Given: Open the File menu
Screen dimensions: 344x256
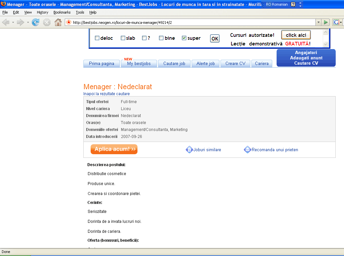Looking at the screenshot, I should pyautogui.click(x=5, y=12).
